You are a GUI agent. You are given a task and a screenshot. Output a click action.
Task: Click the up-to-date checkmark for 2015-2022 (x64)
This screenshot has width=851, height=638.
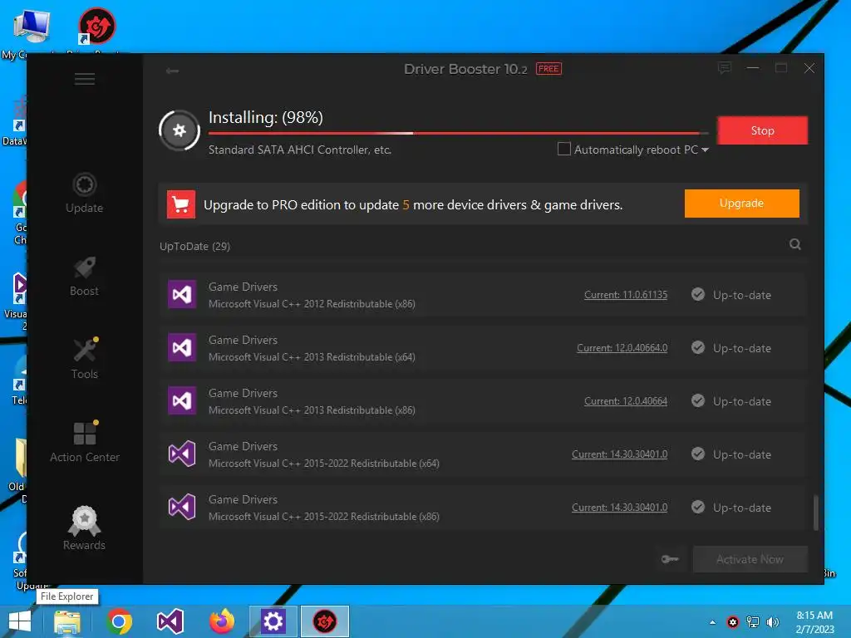pos(698,454)
